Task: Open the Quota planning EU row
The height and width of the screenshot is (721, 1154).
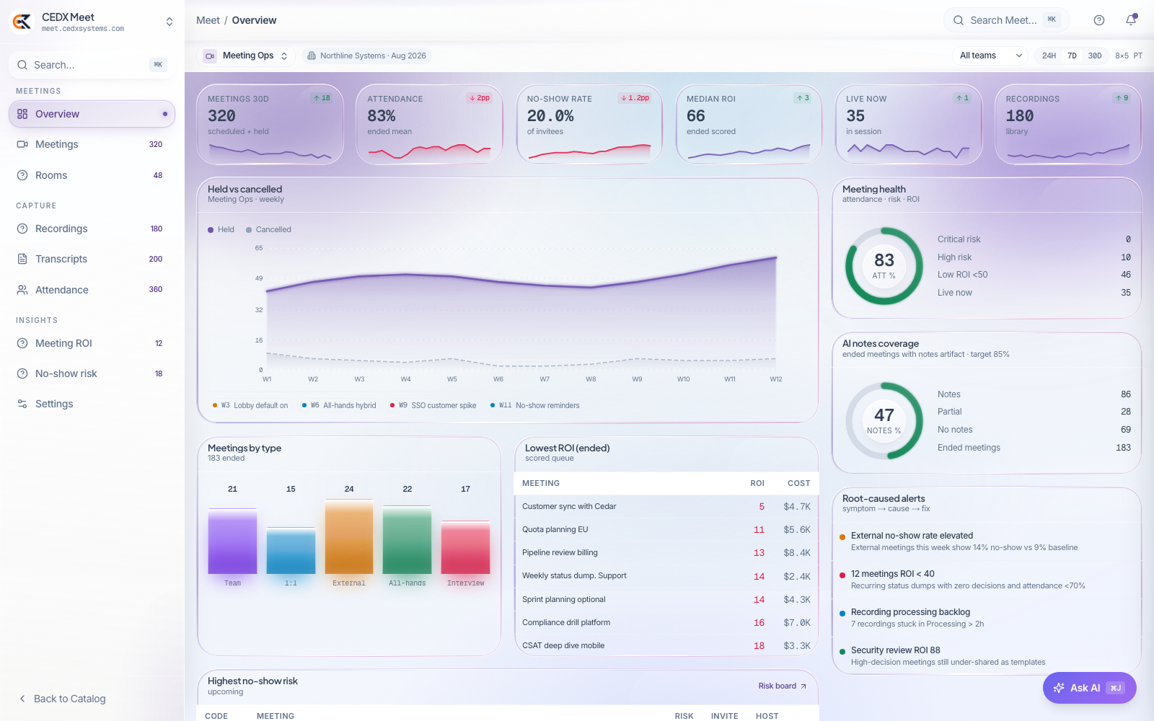Action: 666,529
